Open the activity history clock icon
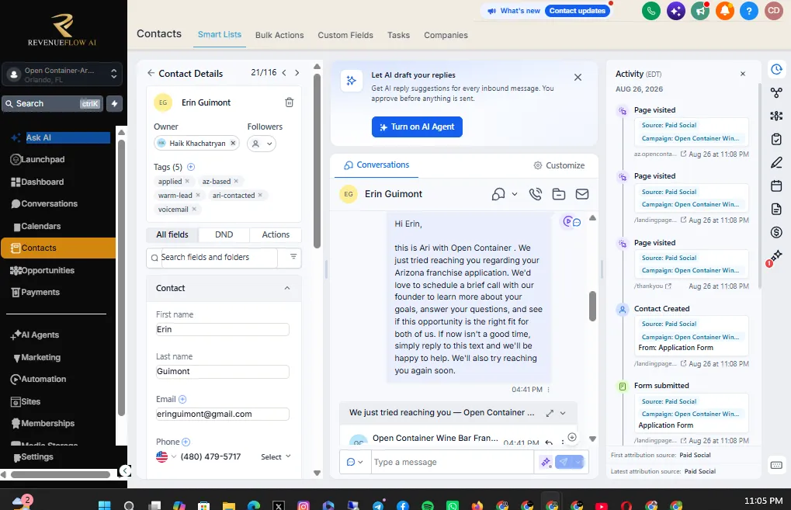The height and width of the screenshot is (510, 791). click(x=776, y=69)
